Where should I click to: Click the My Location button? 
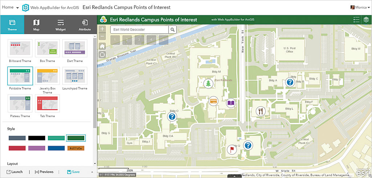tap(102, 55)
